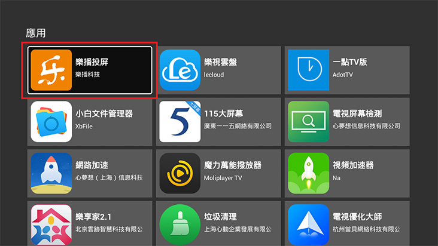Open the 小白文件管理器 folder icon
This screenshot has width=438, height=246.
[51, 121]
